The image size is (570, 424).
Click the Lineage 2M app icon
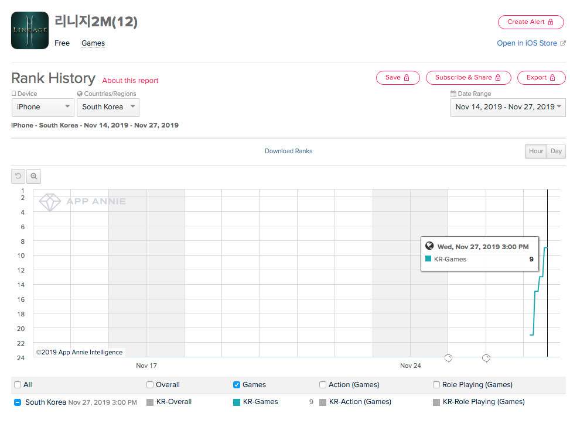point(30,30)
